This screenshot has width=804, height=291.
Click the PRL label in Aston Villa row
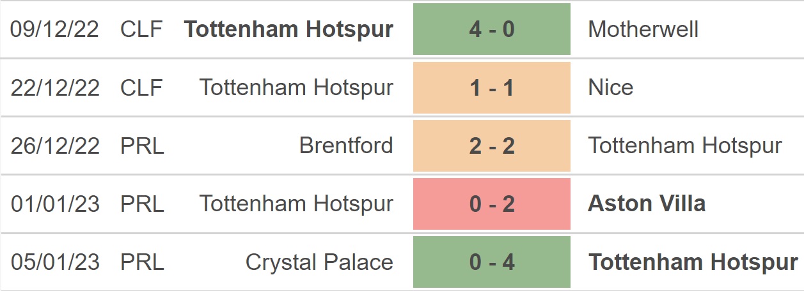[142, 204]
